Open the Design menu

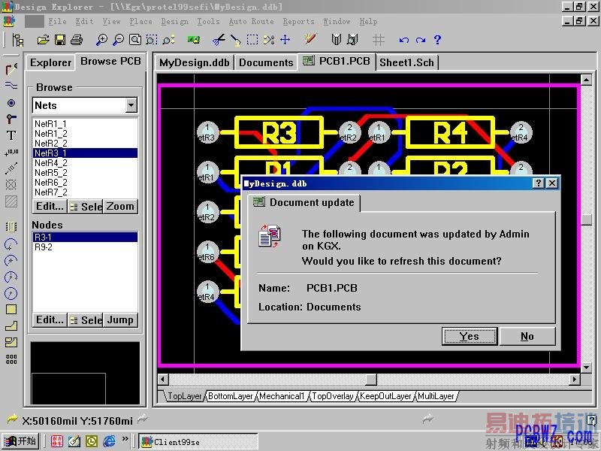coord(175,22)
